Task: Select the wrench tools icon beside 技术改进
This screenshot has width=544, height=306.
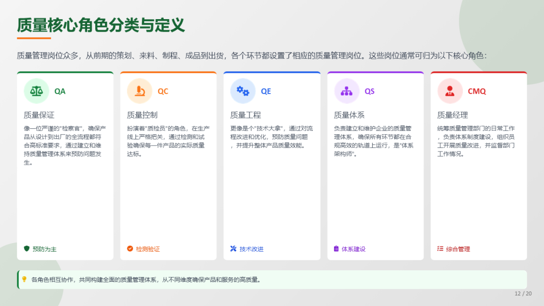Action: [233, 249]
